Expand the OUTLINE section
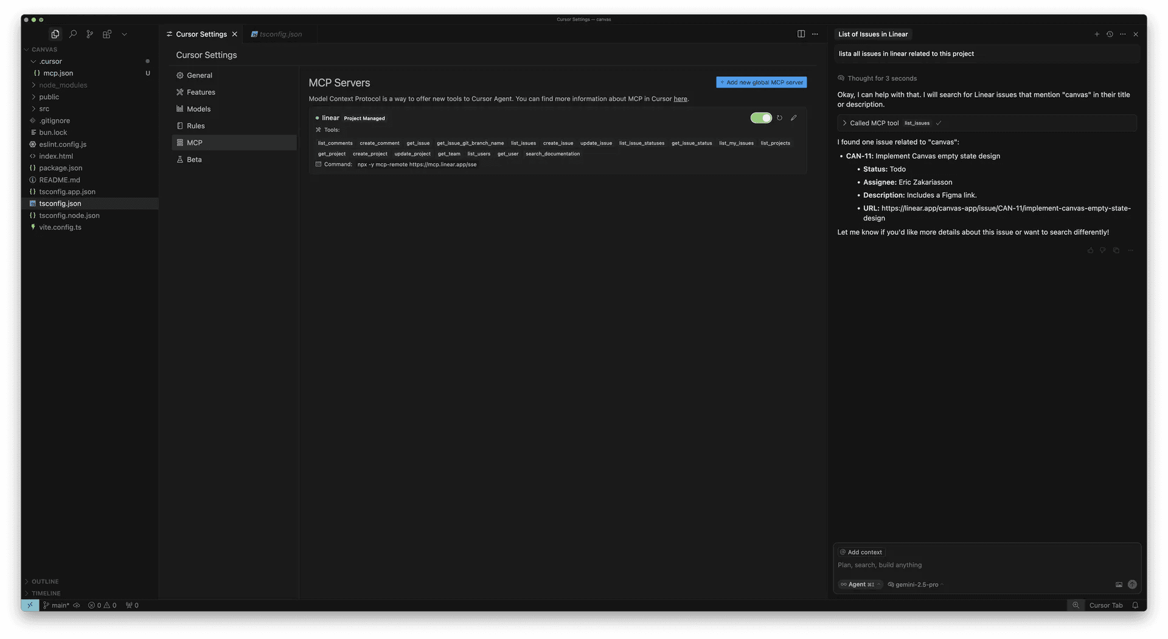Screen dimensions: 1168x639 pos(45,581)
